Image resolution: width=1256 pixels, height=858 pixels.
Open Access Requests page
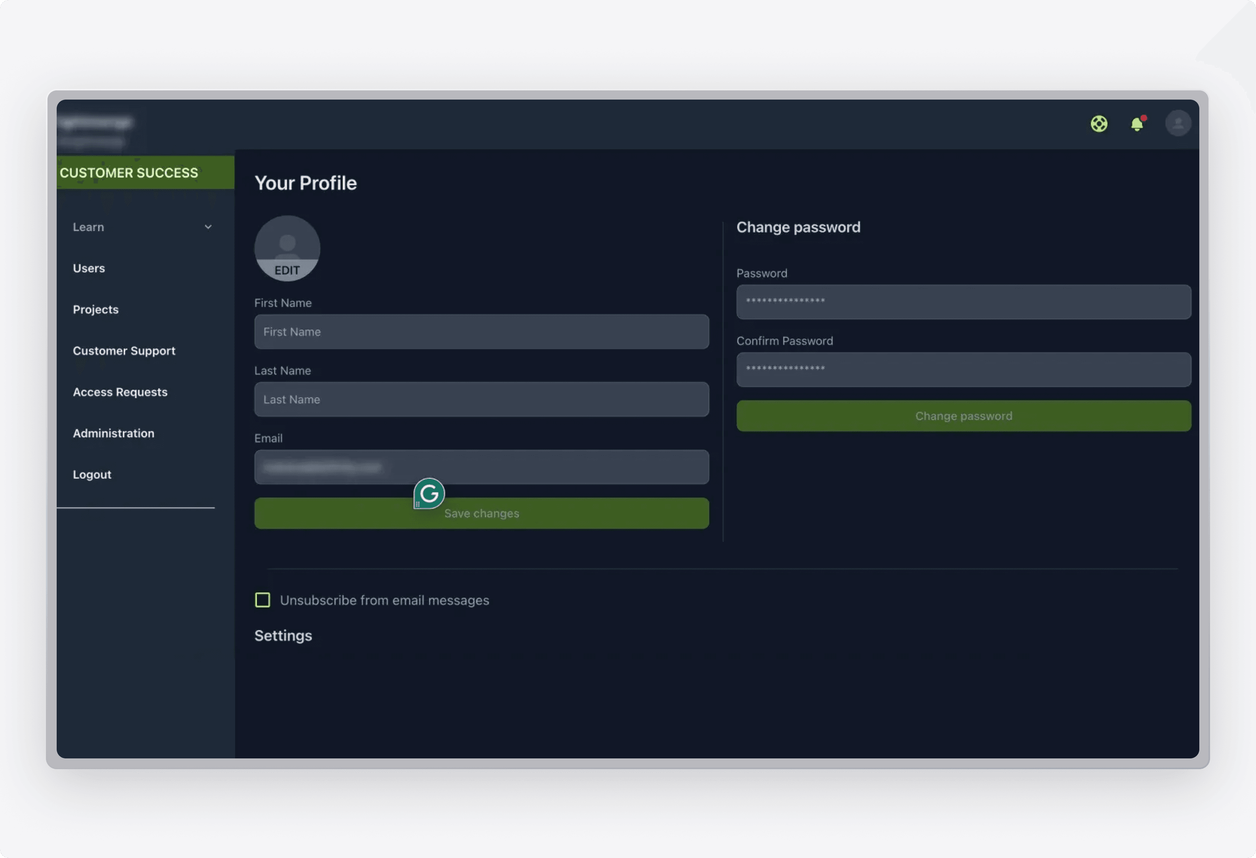point(120,392)
